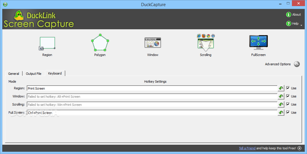Minimize the DuckCapture window
307x154 pixels.
pos(280,3)
